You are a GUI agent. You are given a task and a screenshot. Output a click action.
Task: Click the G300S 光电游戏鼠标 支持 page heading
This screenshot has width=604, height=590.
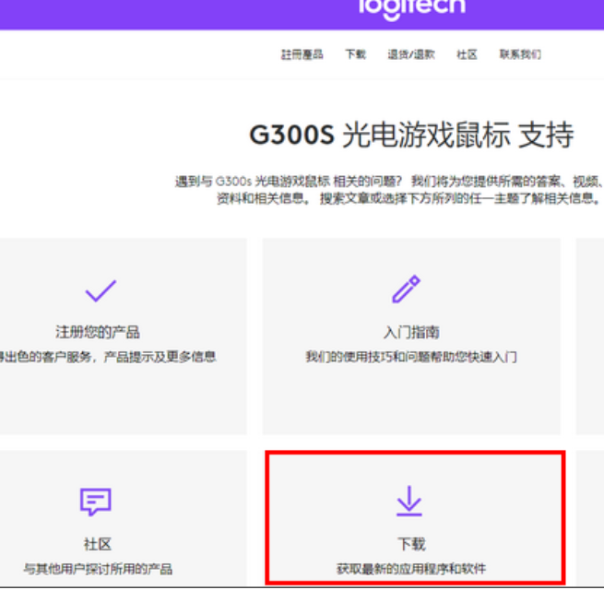pos(411,136)
